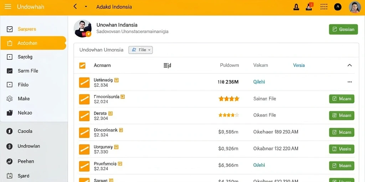This screenshot has height=182, width=365.
Task: Open the Fille dropdown
Action: 140,50
